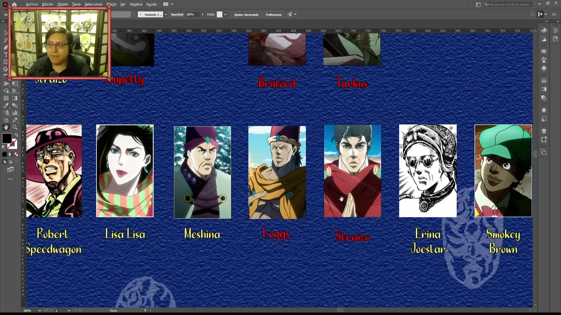Open the Seleccionar menu

click(x=93, y=4)
